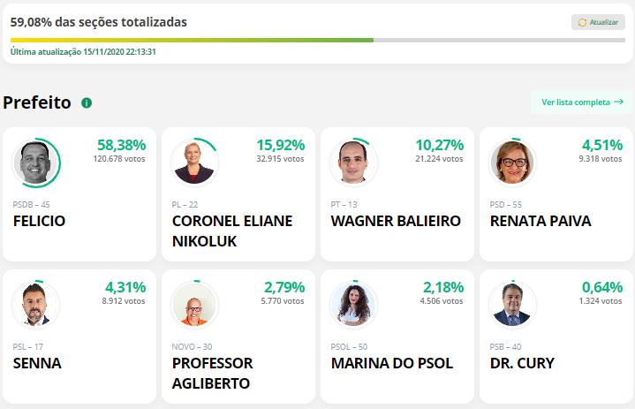Click the arrow icon next to Ver lista completa
Image resolution: width=635 pixels, height=409 pixels.
click(618, 102)
